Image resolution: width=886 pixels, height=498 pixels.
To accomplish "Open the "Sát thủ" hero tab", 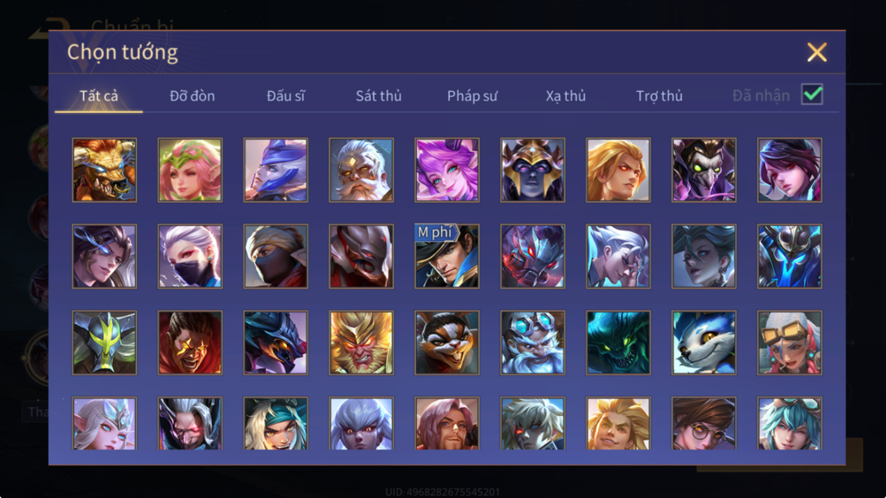I will (x=379, y=96).
